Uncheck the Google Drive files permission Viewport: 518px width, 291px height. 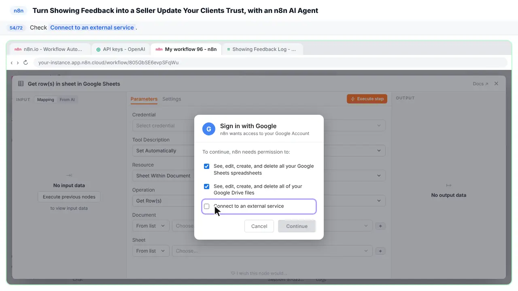point(207,186)
